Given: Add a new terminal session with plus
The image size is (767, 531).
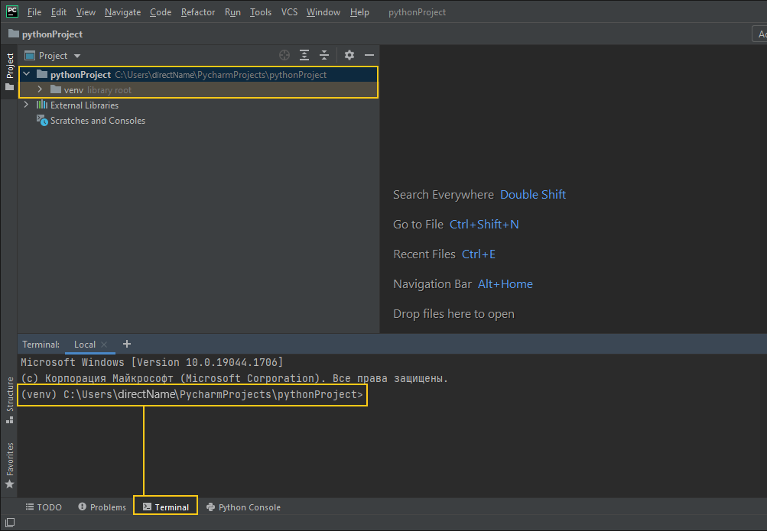Looking at the screenshot, I should (127, 344).
